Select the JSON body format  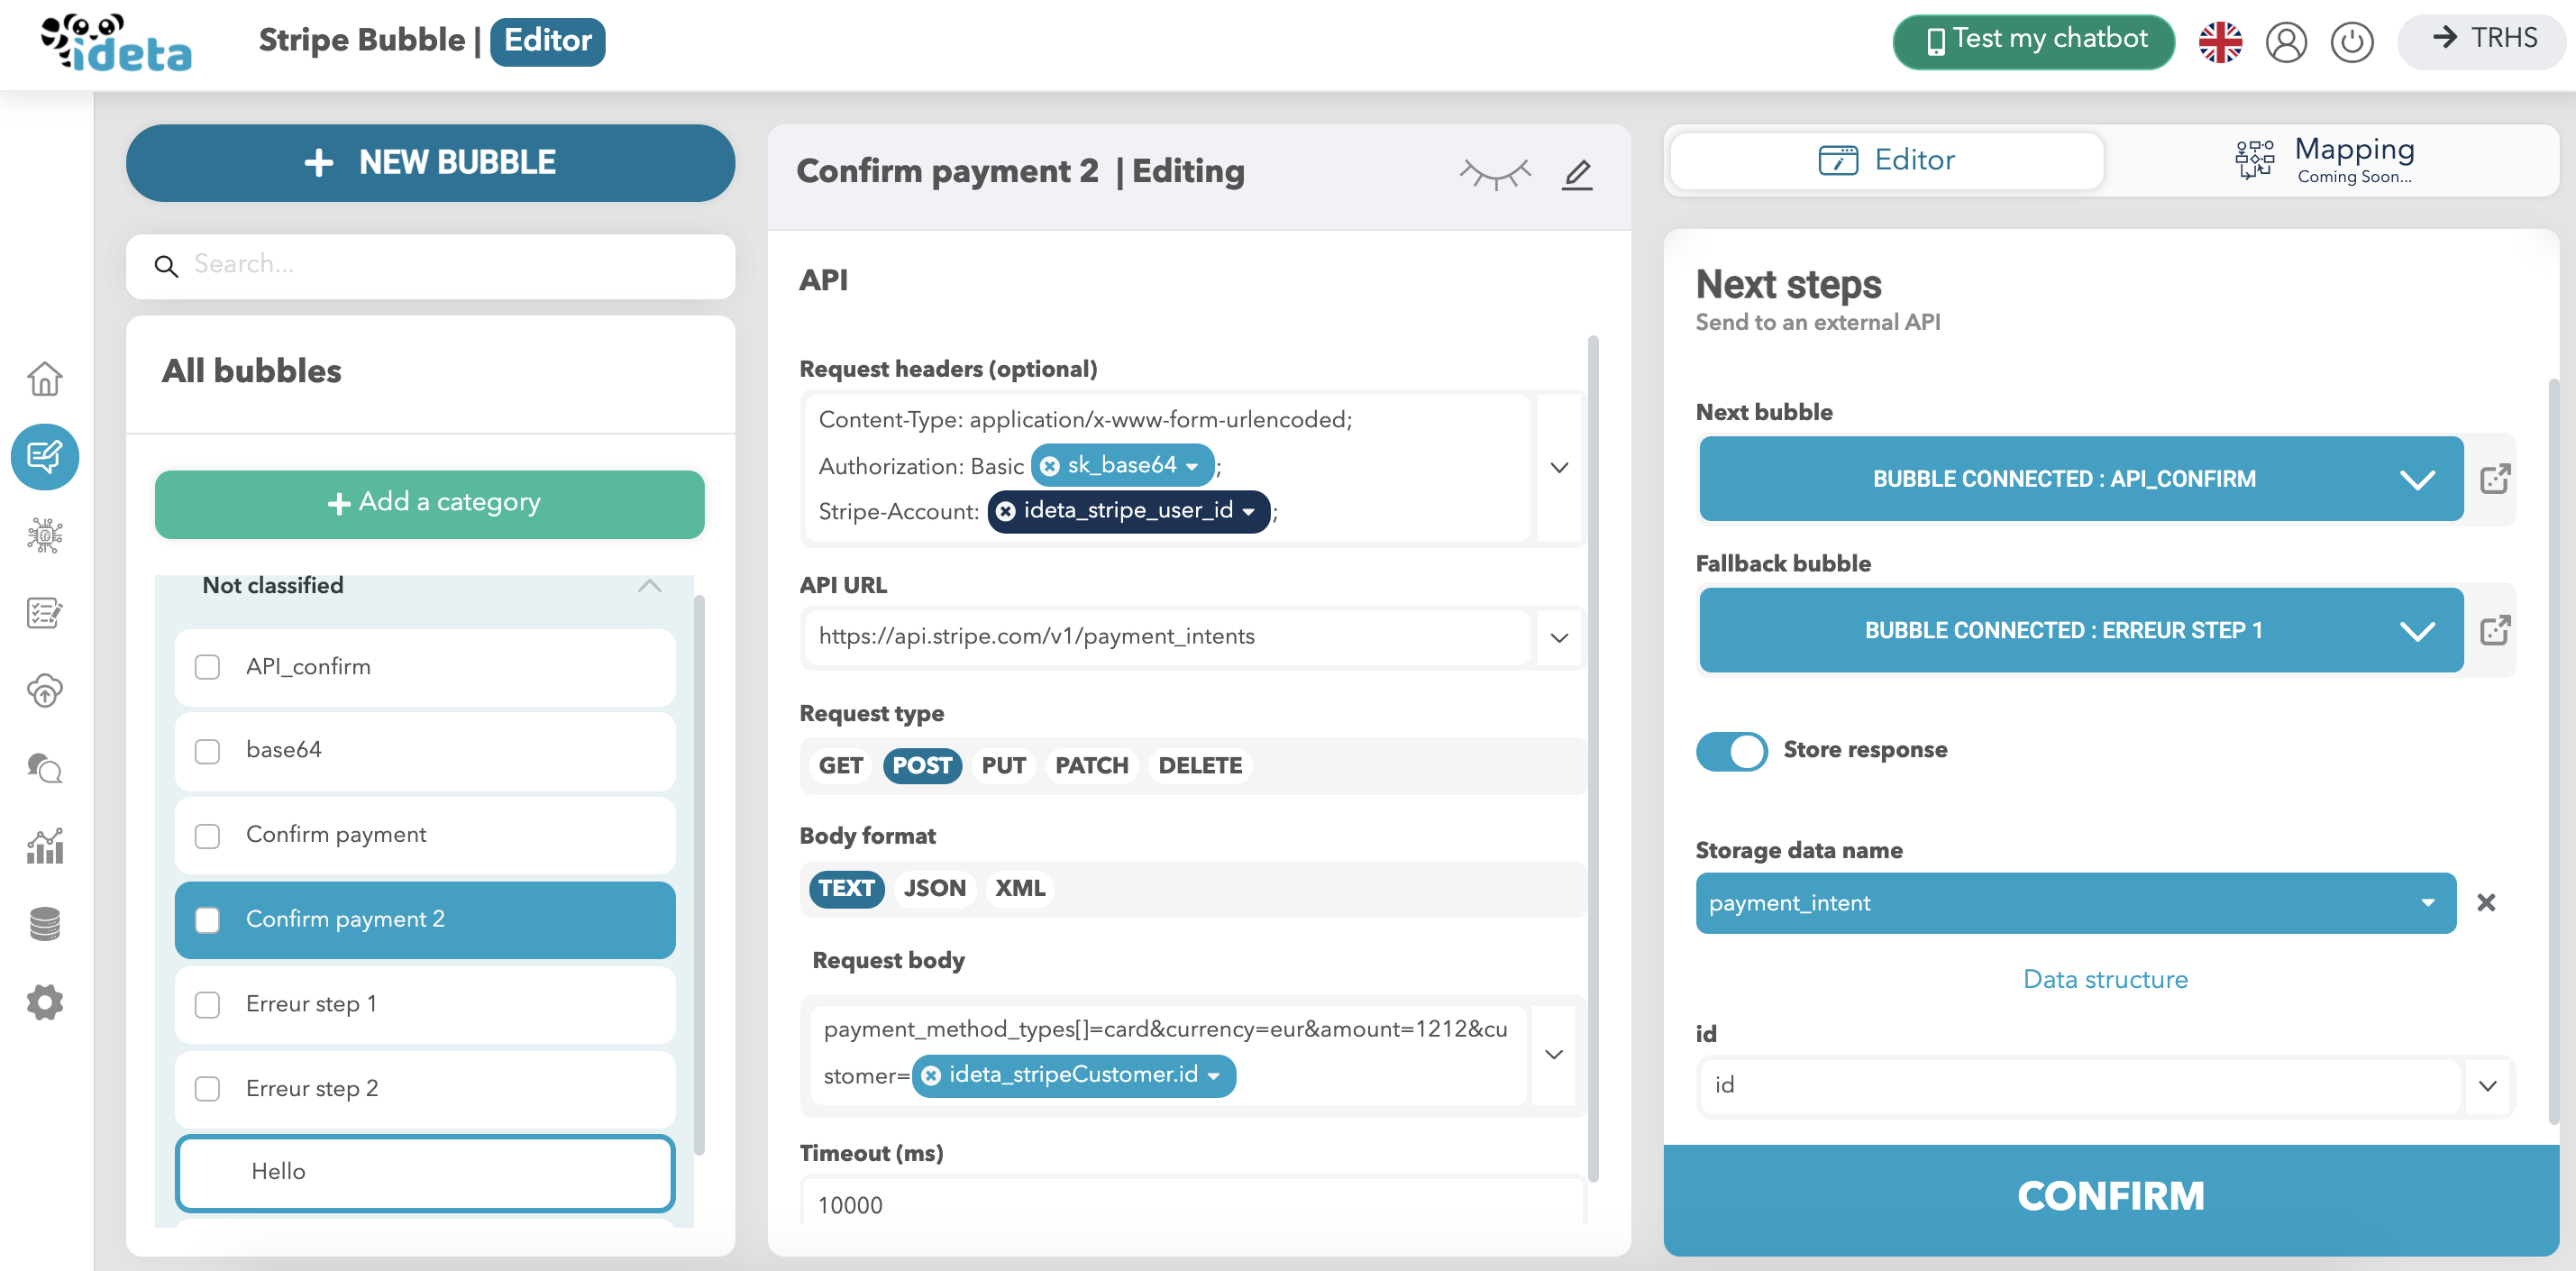[934, 888]
